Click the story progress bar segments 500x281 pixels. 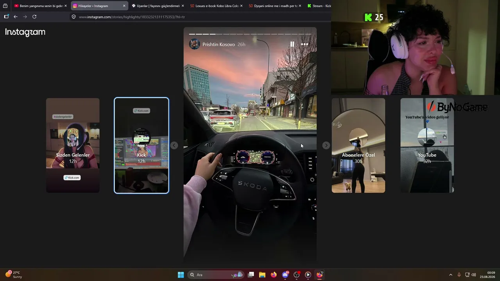pyautogui.click(x=250, y=34)
